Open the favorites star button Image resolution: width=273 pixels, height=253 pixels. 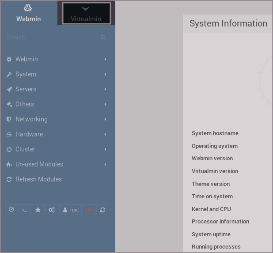[38, 210]
